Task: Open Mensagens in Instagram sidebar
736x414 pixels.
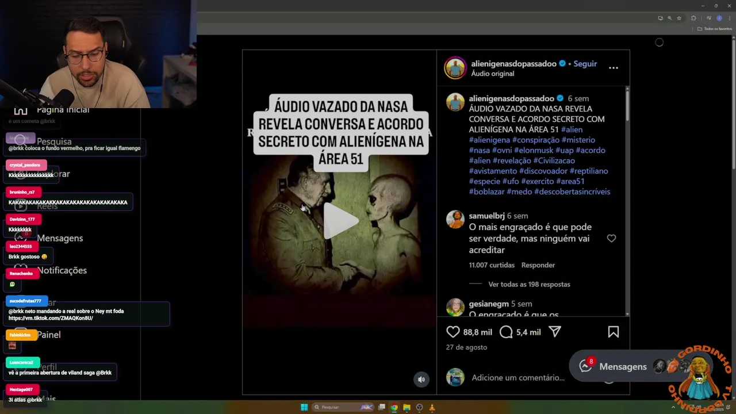Action: coord(49,238)
